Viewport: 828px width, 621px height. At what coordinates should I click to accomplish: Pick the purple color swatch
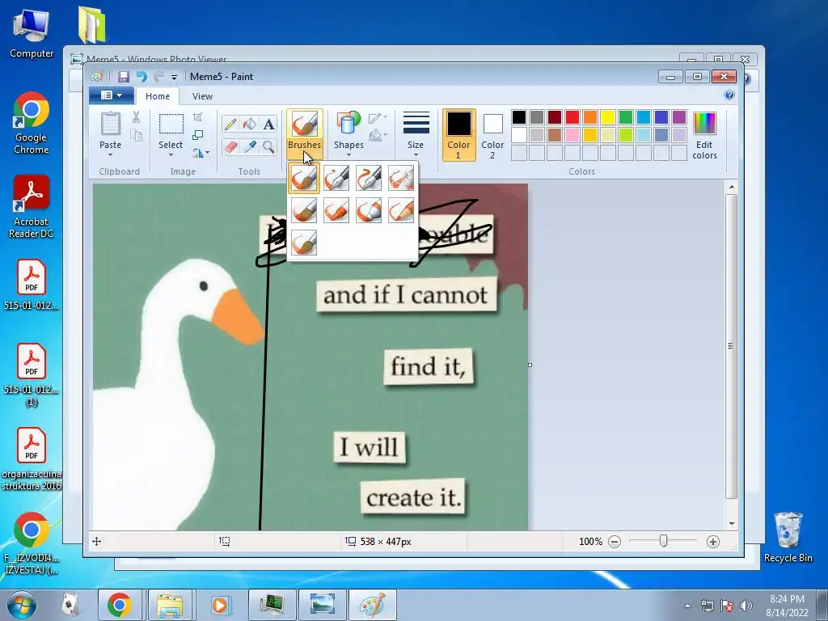(x=679, y=116)
